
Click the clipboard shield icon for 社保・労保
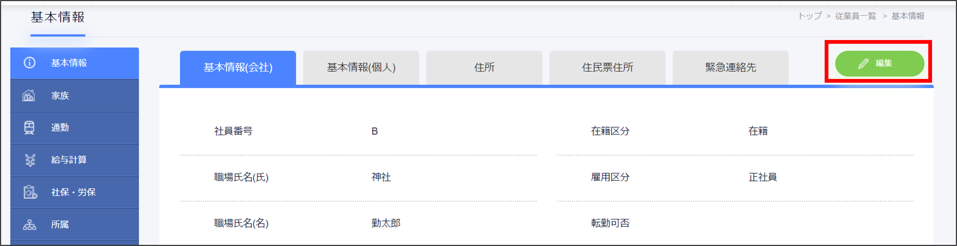(x=30, y=192)
